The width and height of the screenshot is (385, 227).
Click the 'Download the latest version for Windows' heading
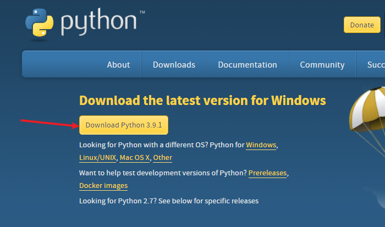202,101
